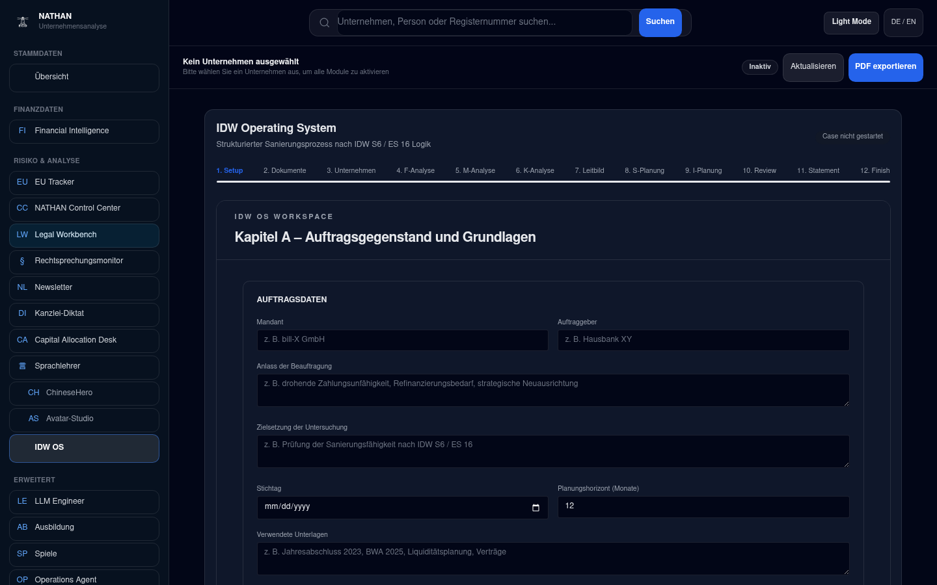
Task: Open the Newsletter sidebar entry
Action: (x=84, y=288)
